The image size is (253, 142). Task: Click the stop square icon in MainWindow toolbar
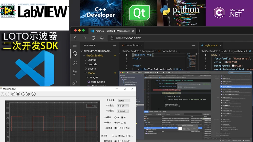point(28,94)
